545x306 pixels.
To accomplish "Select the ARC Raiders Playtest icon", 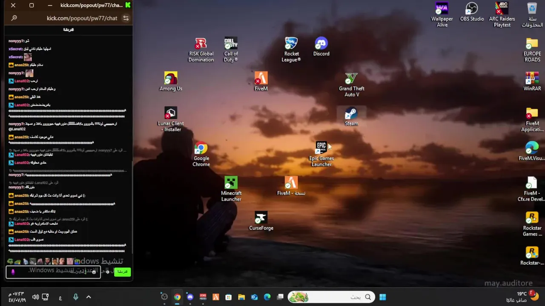I will 502,15.
